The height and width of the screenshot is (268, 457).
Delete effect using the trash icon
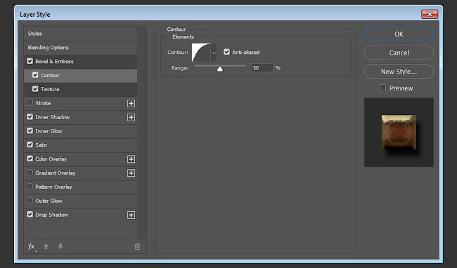pyautogui.click(x=137, y=246)
